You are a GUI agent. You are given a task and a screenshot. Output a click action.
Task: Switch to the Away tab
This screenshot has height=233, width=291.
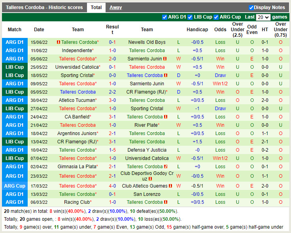[x=115, y=8]
